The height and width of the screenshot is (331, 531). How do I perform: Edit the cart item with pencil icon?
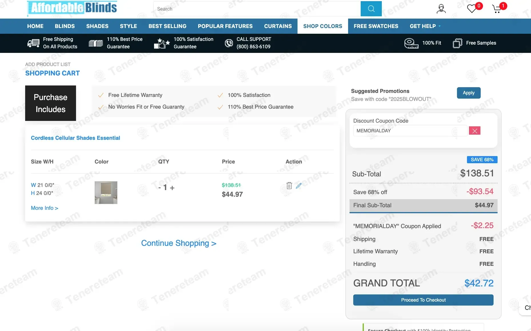[299, 186]
